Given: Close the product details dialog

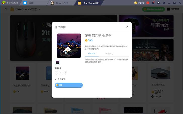Looking at the screenshot, I should click(127, 27).
